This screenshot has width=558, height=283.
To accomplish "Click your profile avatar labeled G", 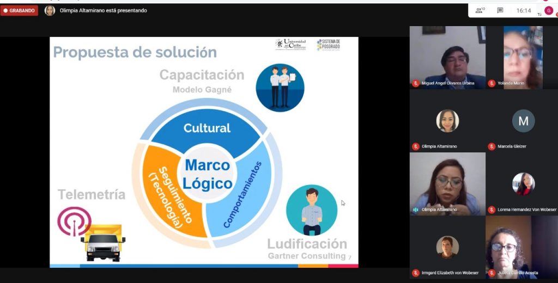I will [x=548, y=10].
